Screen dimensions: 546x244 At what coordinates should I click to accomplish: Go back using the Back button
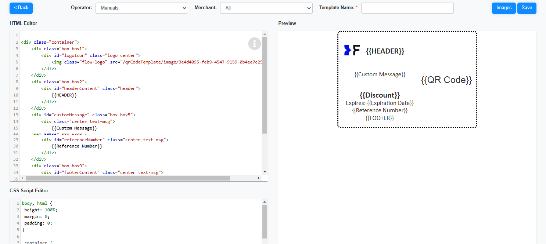21,8
